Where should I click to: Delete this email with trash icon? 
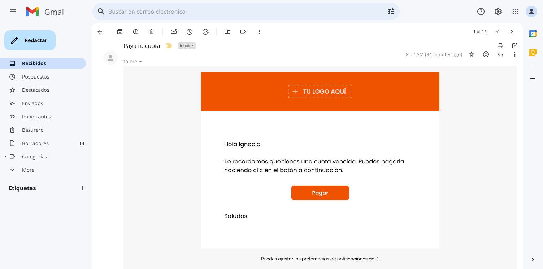point(152,32)
